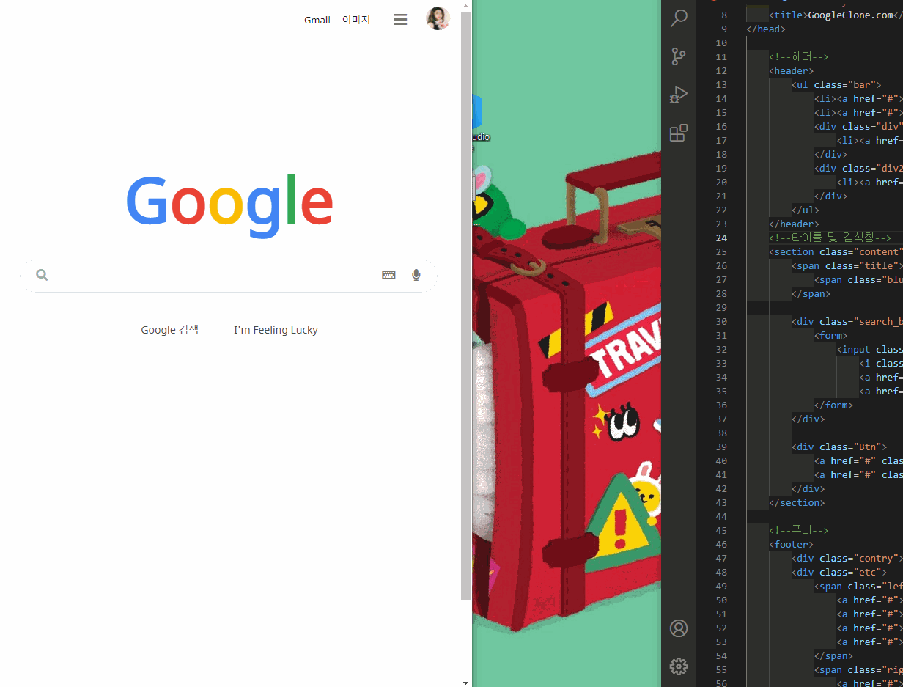Click the 타이틀 및 검색창 comment on line 24
903x687 pixels.
point(830,238)
